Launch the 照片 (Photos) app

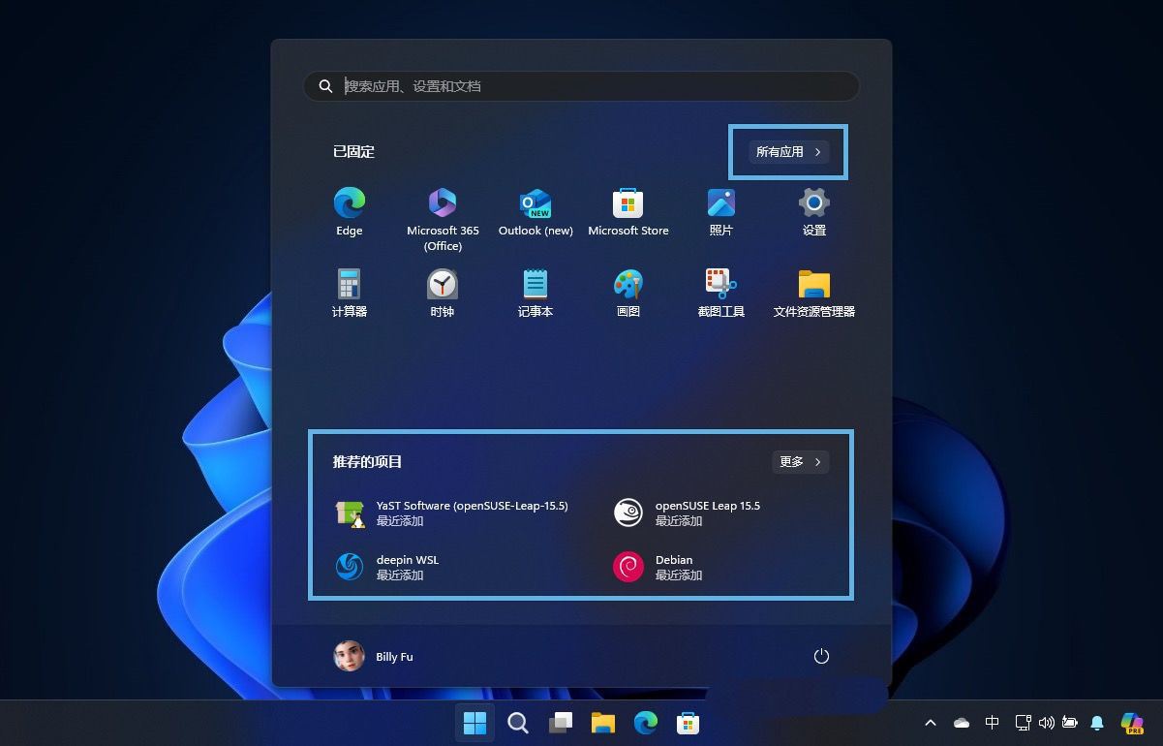point(720,211)
